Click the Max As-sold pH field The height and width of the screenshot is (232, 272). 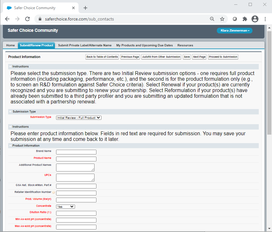coord(76,227)
